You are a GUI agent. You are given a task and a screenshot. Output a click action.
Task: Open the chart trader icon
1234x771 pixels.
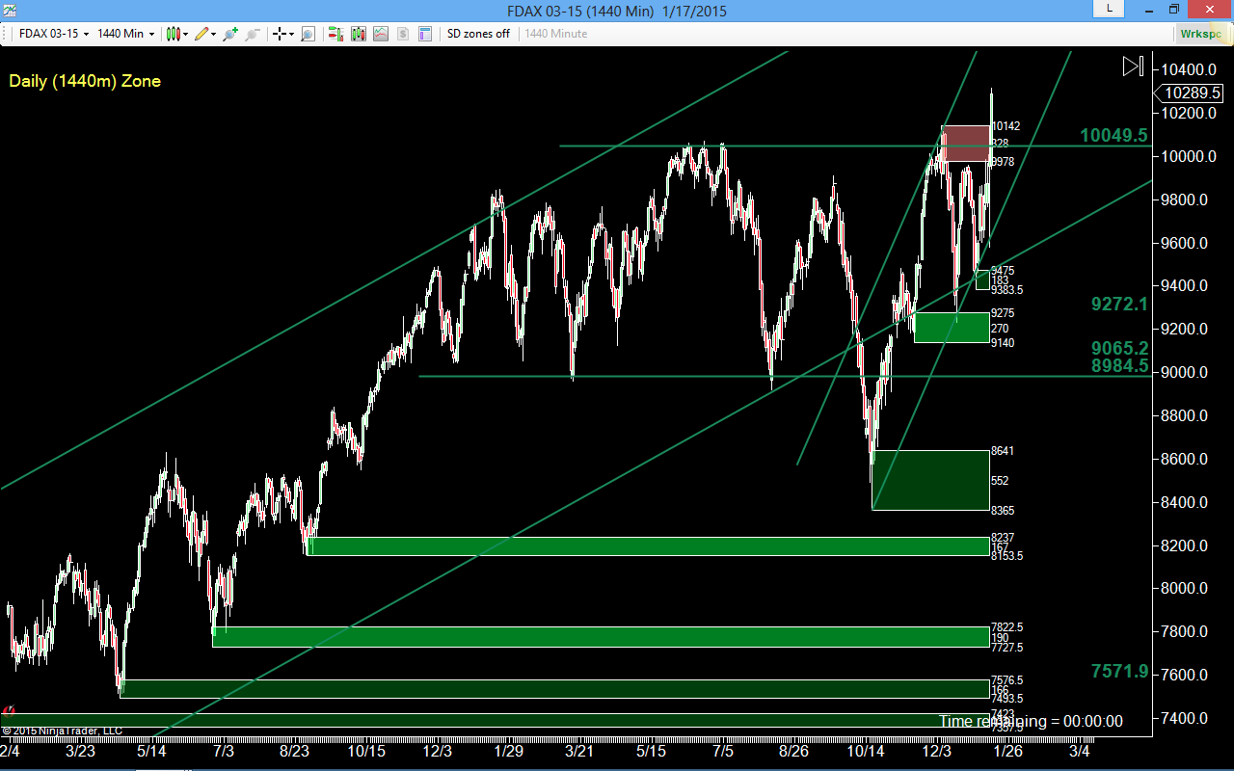click(335, 34)
